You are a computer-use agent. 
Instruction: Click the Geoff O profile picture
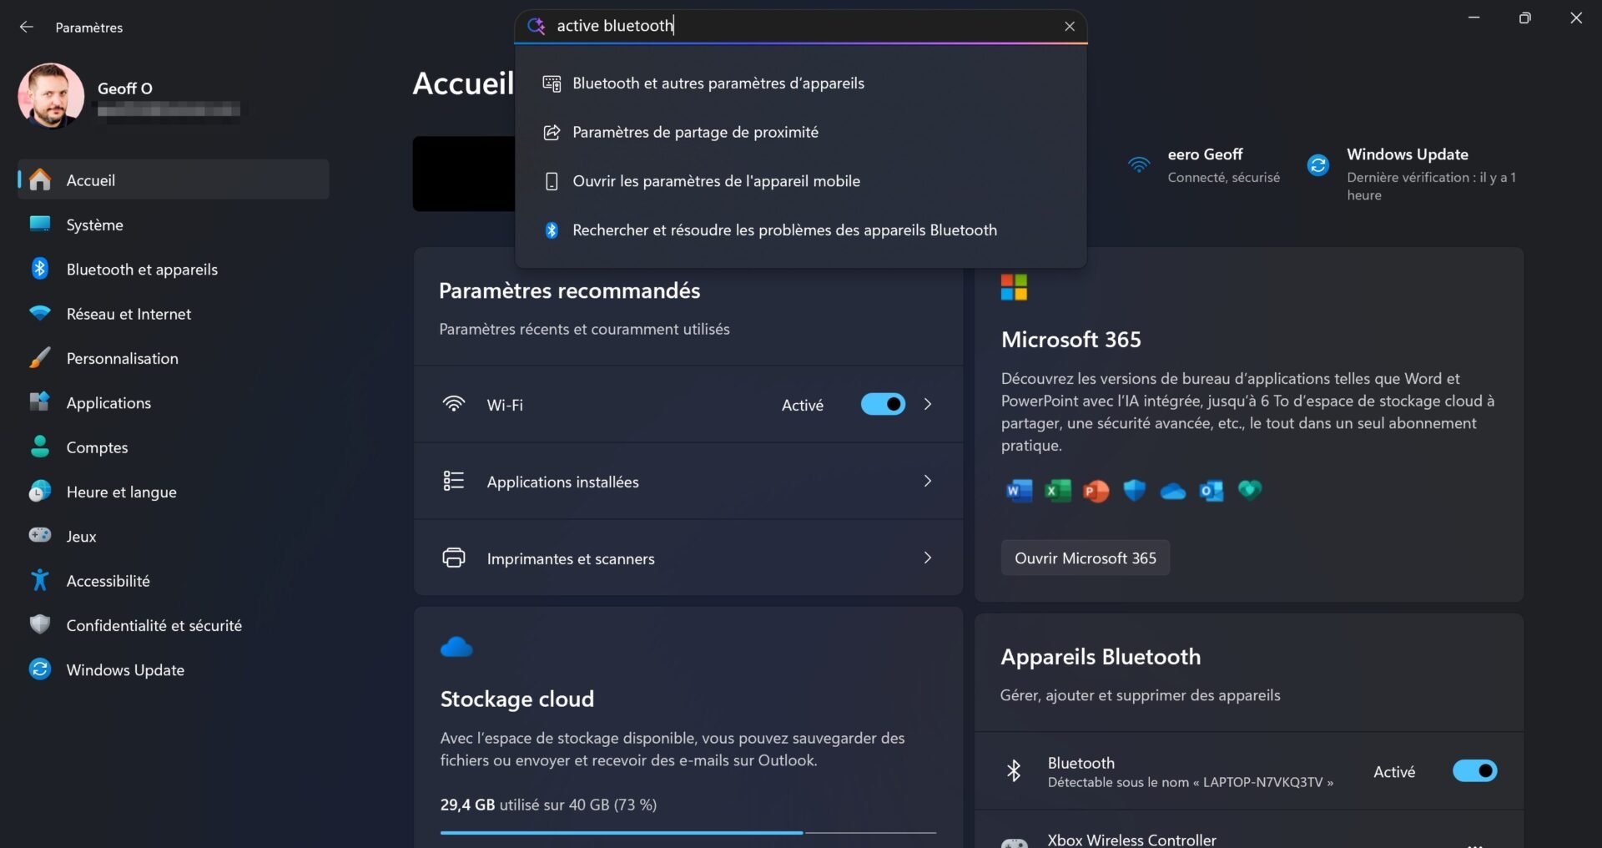click(51, 96)
